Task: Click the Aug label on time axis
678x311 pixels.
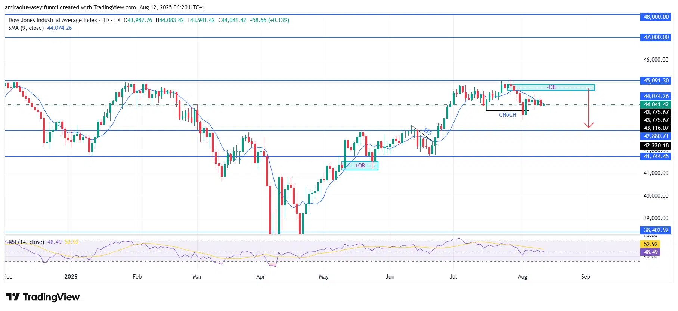Action: coord(523,277)
